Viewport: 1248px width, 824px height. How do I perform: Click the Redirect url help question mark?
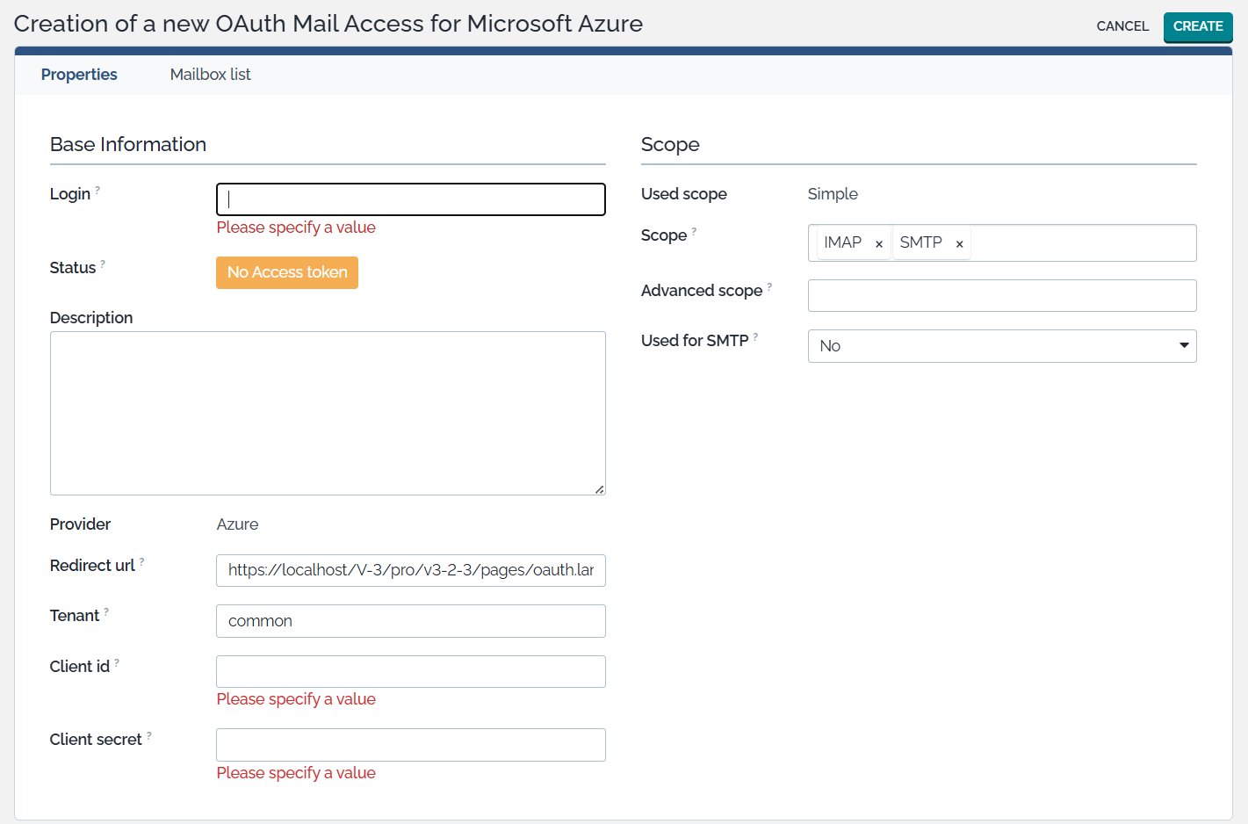pyautogui.click(x=141, y=560)
